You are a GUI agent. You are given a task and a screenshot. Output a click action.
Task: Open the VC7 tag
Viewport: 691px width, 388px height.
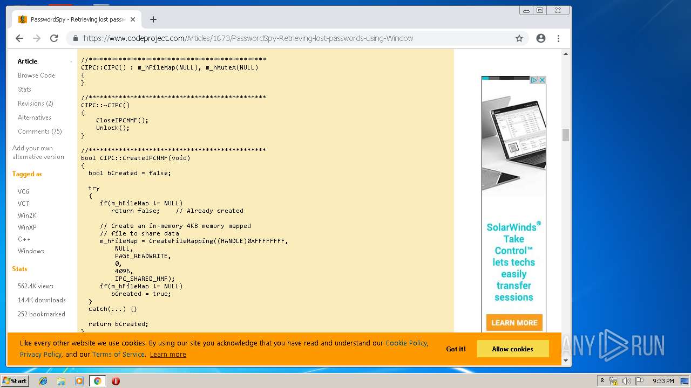pos(23,204)
